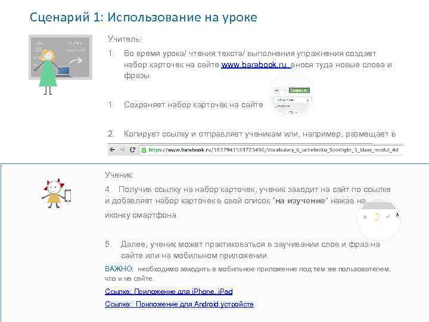Click the student with phone illustration
This screenshot has width=429, height=322.
[57, 193]
